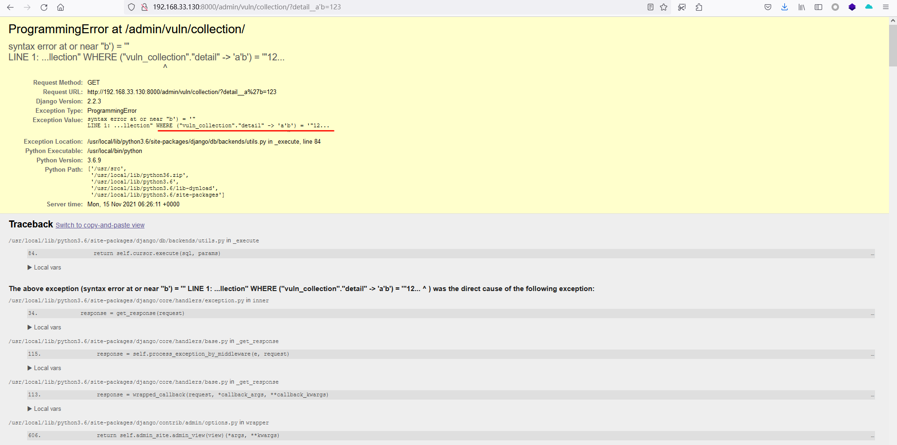
Task: Open the Extensions puzzle-piece icon
Action: 699,7
